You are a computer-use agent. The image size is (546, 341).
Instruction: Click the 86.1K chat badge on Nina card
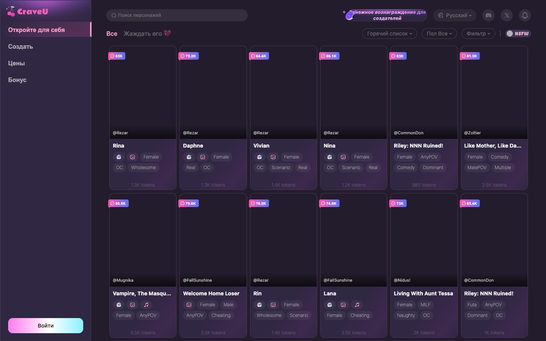[329, 56]
